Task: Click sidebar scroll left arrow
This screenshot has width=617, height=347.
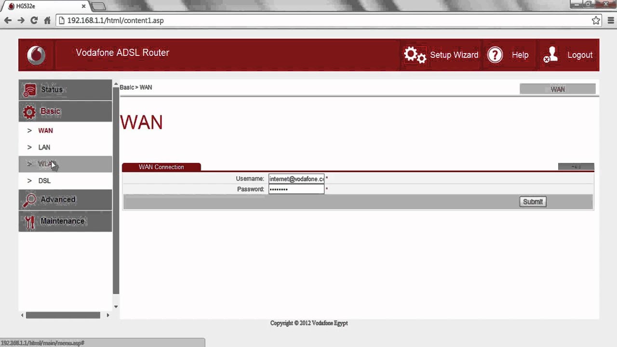Action: pyautogui.click(x=22, y=315)
